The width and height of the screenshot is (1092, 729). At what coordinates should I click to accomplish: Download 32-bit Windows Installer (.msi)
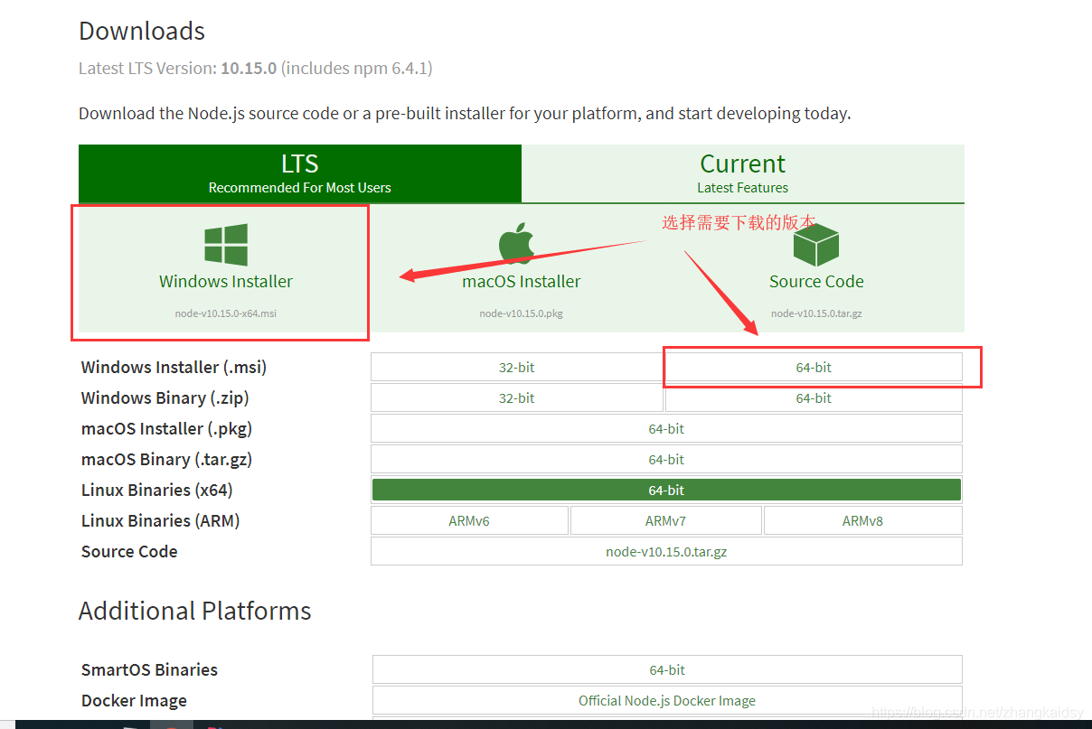(x=517, y=368)
